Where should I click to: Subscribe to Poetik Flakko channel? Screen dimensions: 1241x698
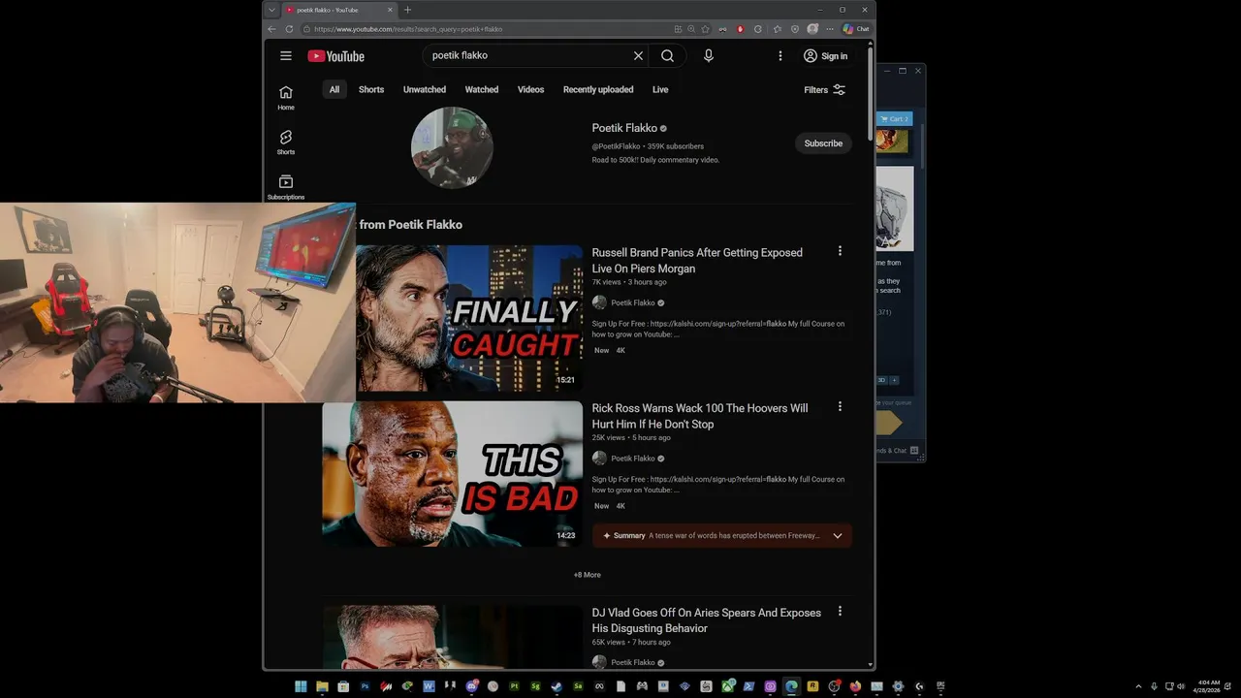click(823, 143)
